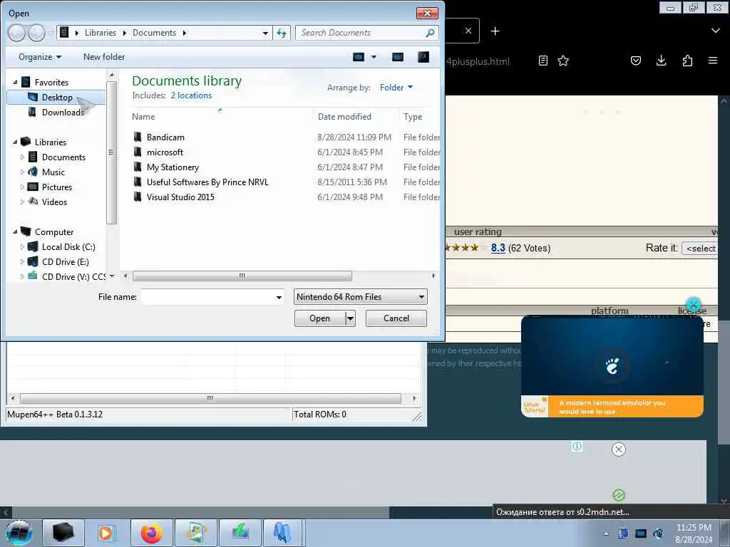The height and width of the screenshot is (547, 730).
Task: Select the My Stationery folder
Action: point(173,167)
